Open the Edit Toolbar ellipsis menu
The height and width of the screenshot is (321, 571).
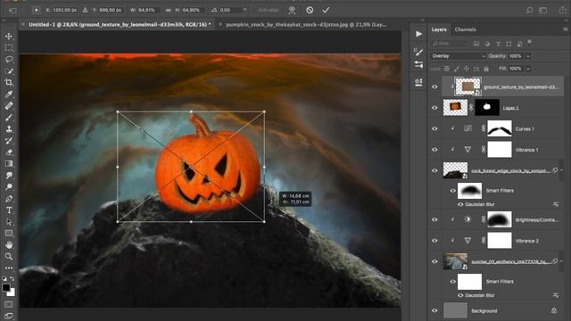(x=9, y=267)
